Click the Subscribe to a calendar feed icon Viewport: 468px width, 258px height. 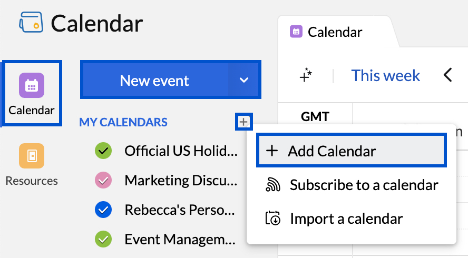click(272, 185)
